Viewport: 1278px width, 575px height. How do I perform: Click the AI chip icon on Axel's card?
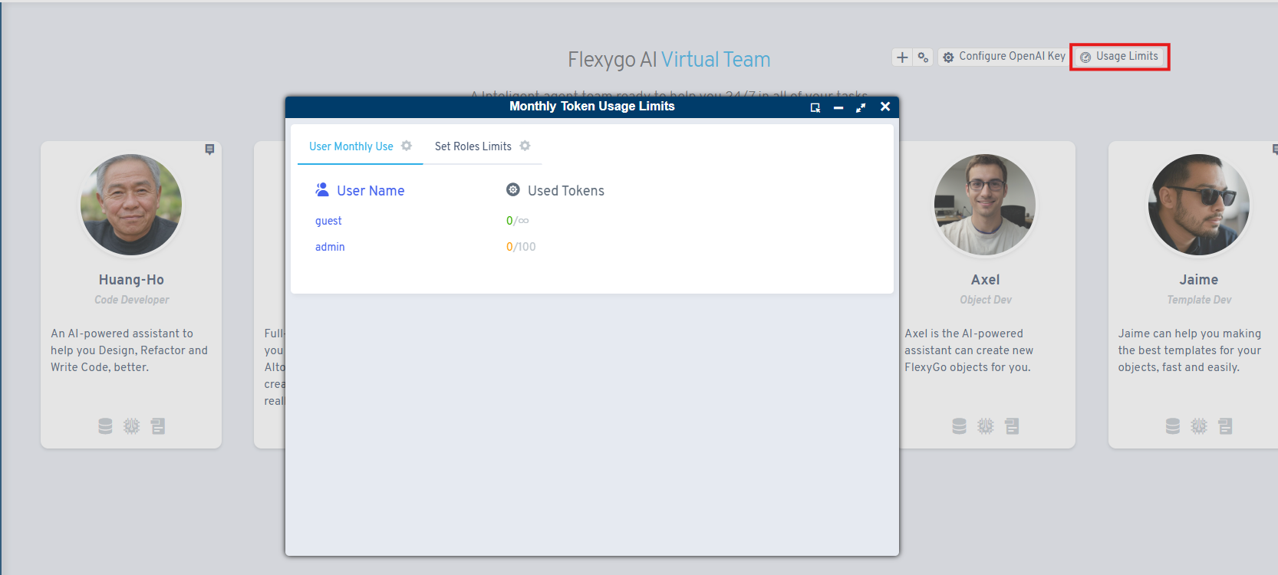(x=986, y=426)
